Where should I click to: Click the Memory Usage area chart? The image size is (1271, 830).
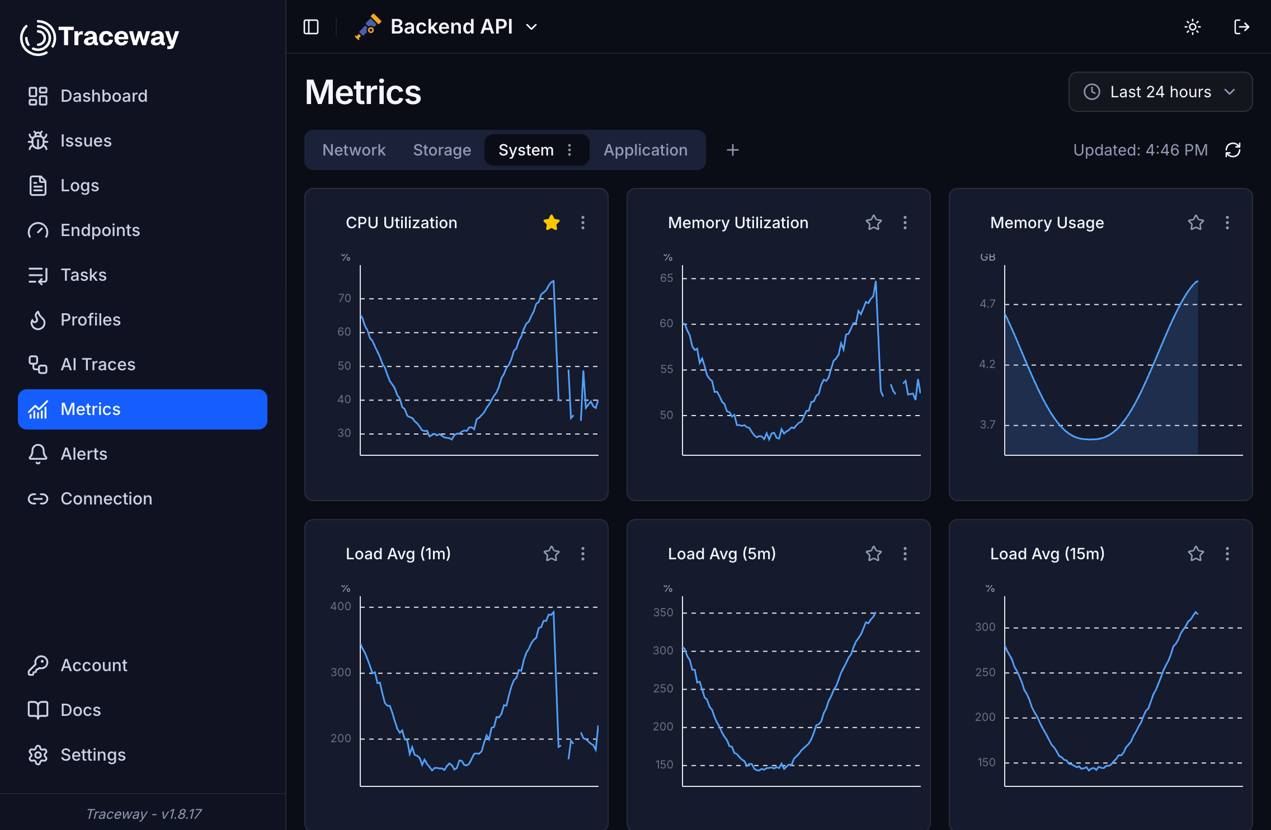coord(1123,360)
